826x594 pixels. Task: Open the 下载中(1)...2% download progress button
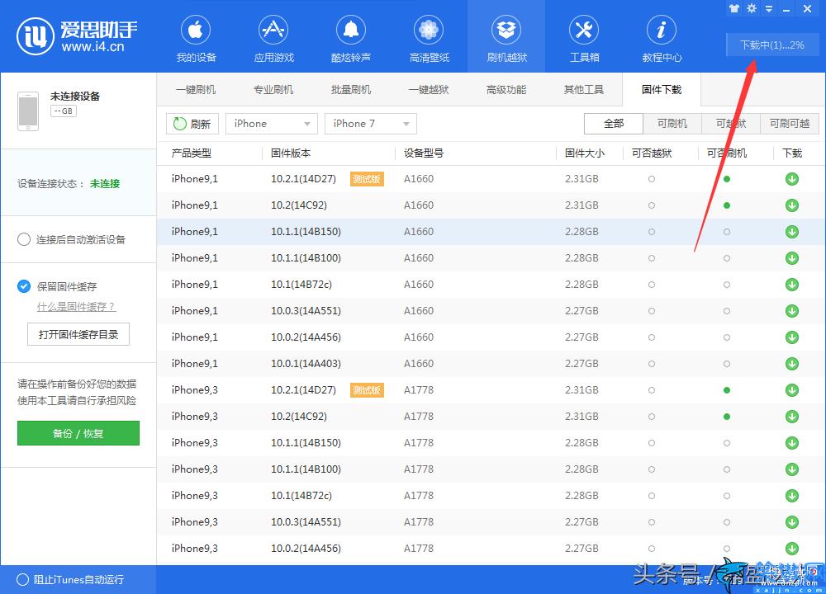point(771,45)
